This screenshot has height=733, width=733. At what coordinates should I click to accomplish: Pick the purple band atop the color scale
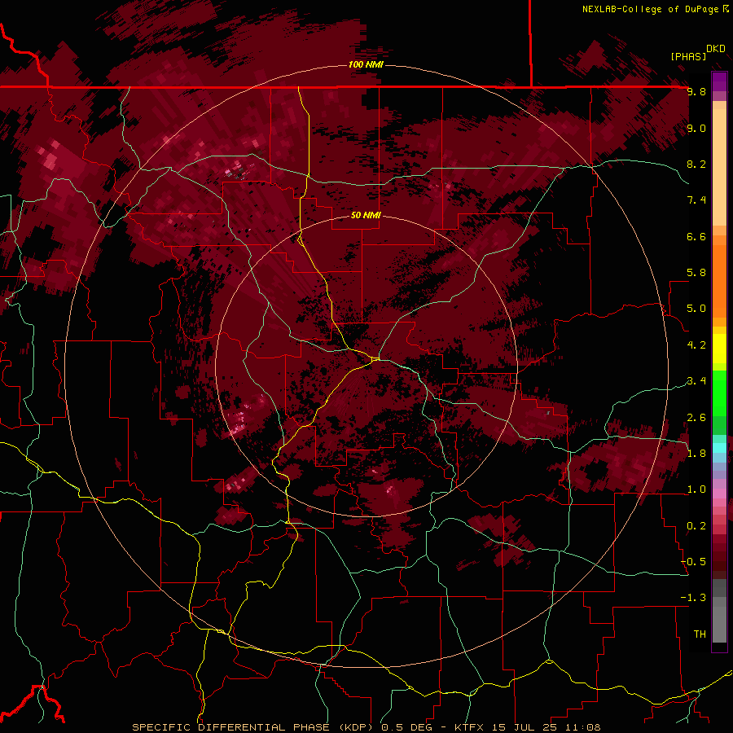pyautogui.click(x=719, y=82)
